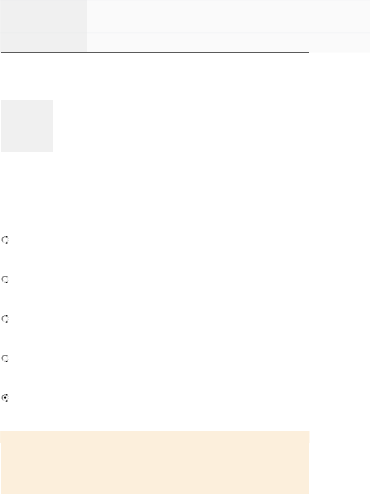Select the first radio button option
The height and width of the screenshot is (494, 370).
(5, 240)
